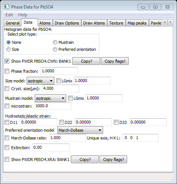Select the Mustrain plot type radio button
This screenshot has width=177, height=184.
55,42
